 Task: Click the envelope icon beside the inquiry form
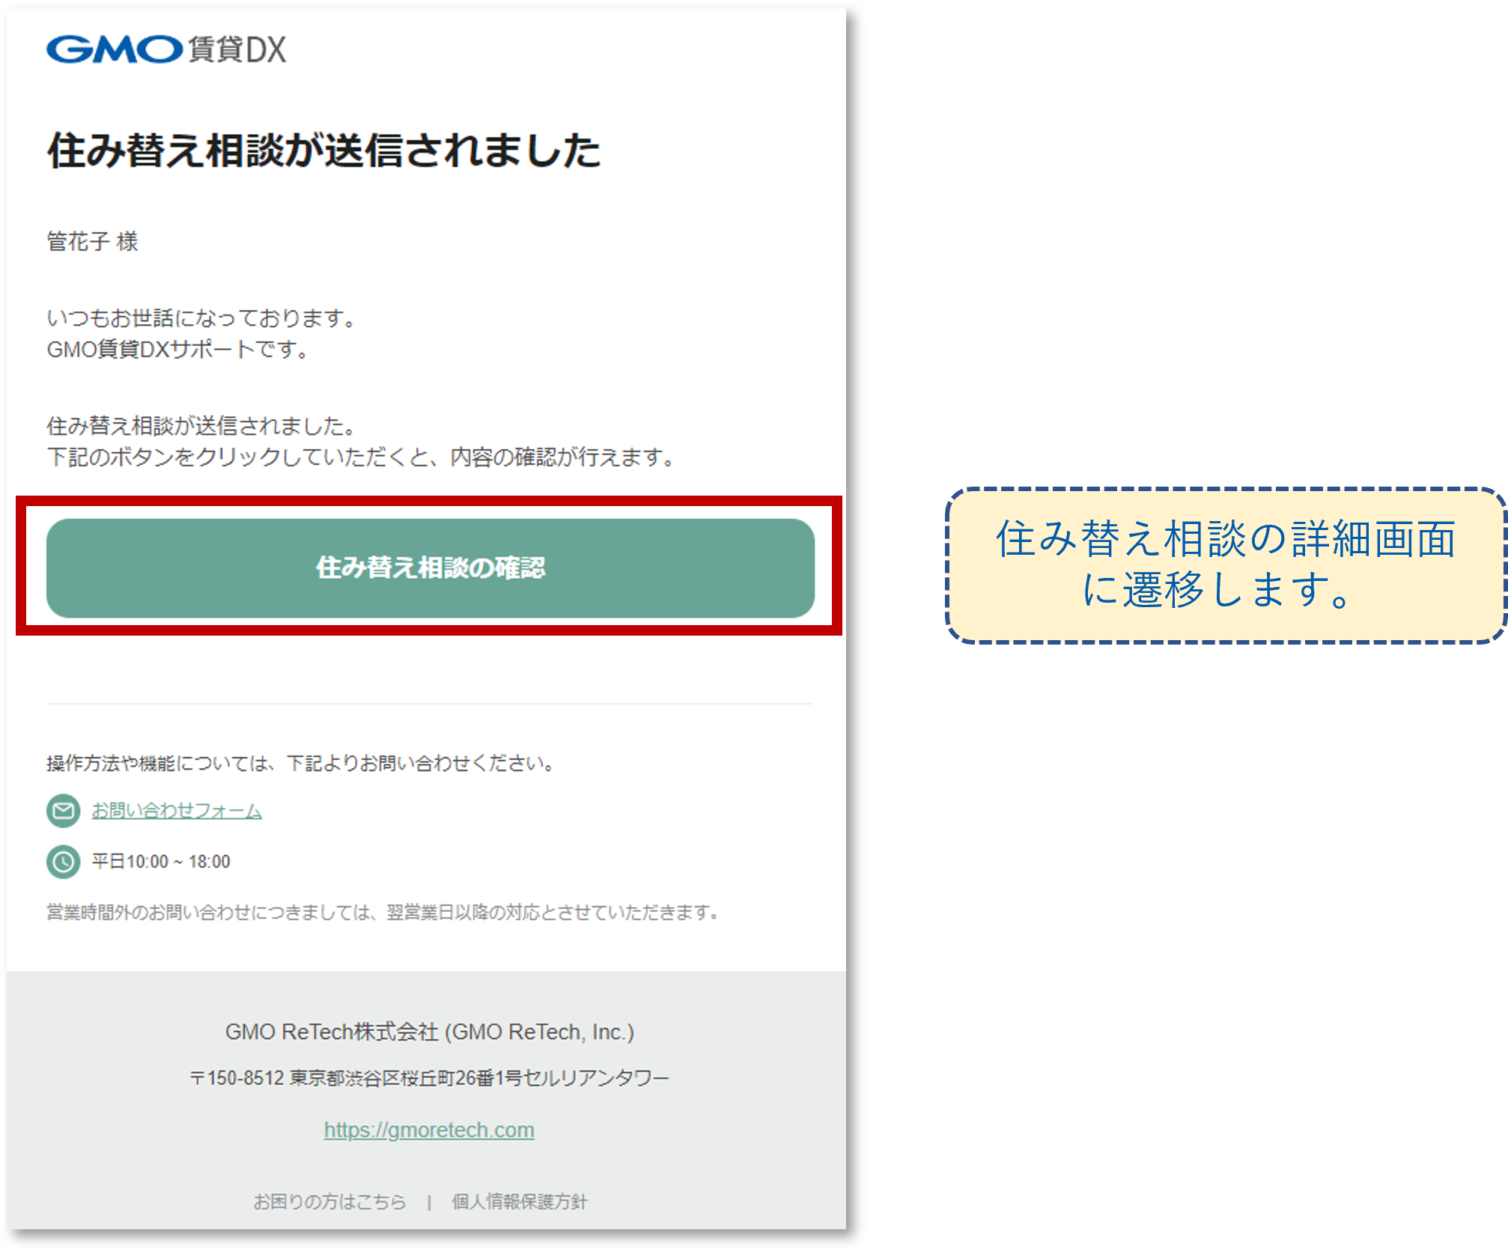click(64, 810)
